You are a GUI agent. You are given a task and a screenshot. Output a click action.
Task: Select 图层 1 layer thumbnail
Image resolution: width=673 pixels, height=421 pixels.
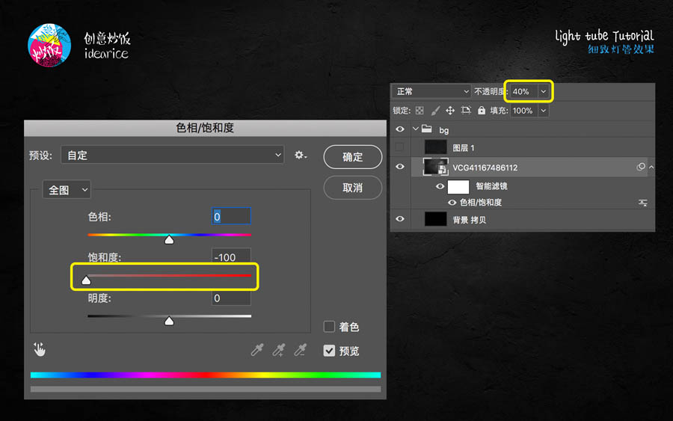coord(435,147)
